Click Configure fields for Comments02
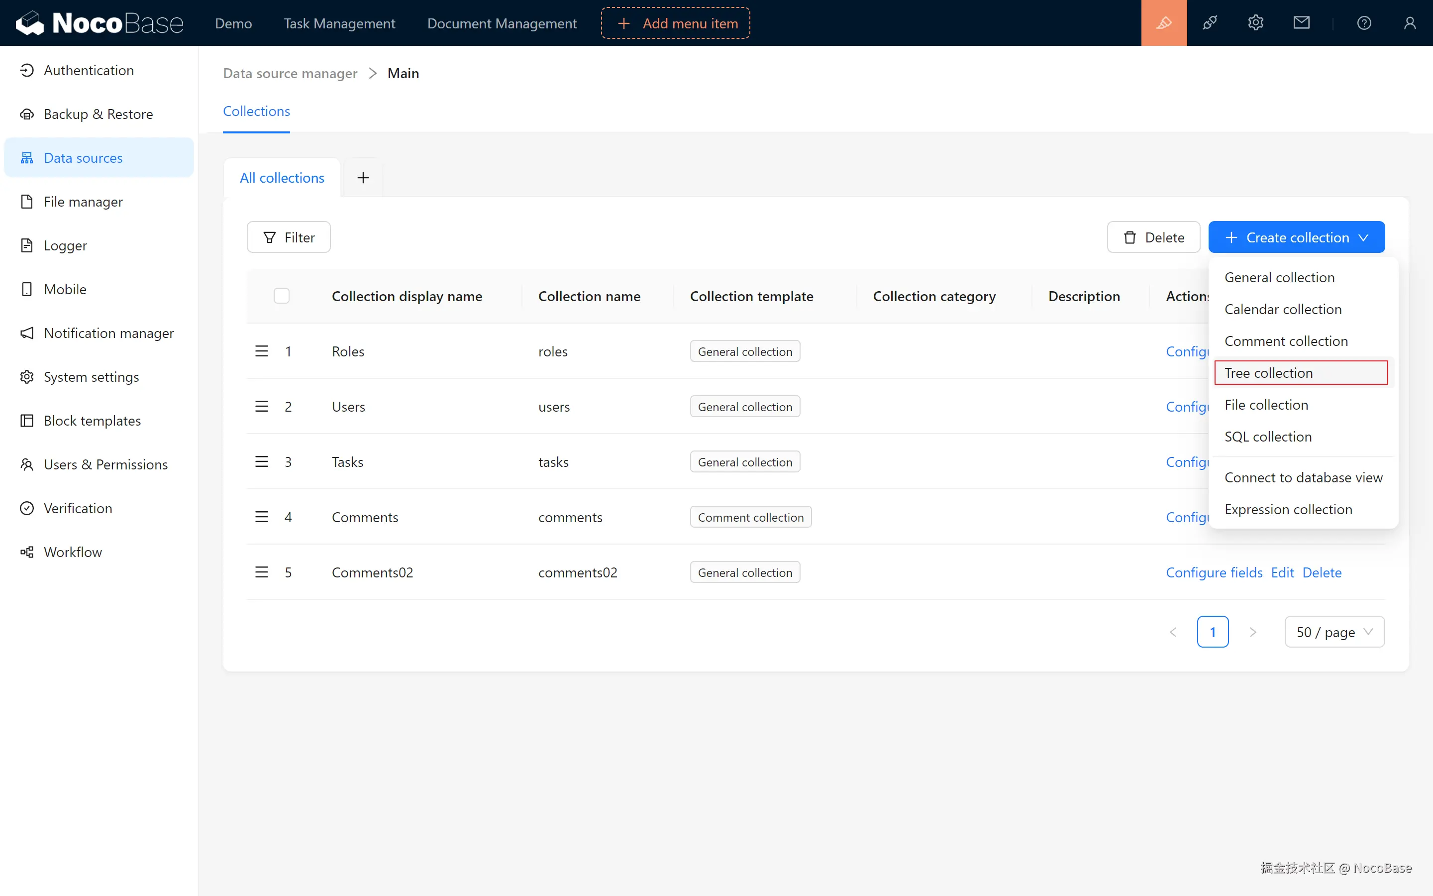 coord(1214,572)
